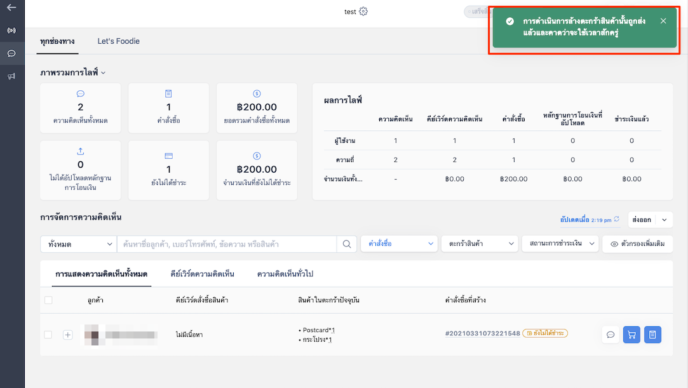The width and height of the screenshot is (688, 388).
Task: Click the ไม่มีเนื้อหา cell
Action: tap(189, 335)
